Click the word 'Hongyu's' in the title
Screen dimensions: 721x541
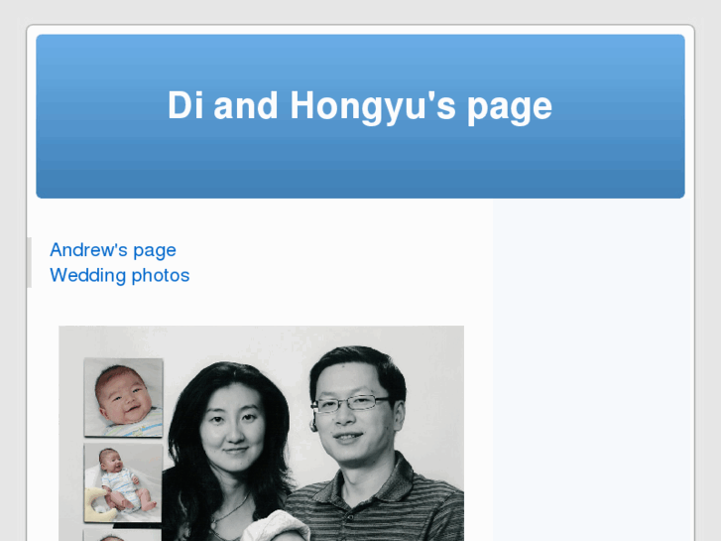tap(373, 107)
